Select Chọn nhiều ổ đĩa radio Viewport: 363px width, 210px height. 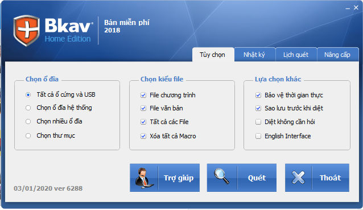click(28, 121)
